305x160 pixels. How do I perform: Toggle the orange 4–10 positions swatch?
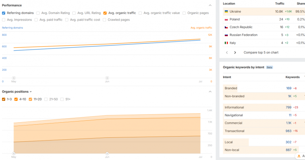pos(16,99)
